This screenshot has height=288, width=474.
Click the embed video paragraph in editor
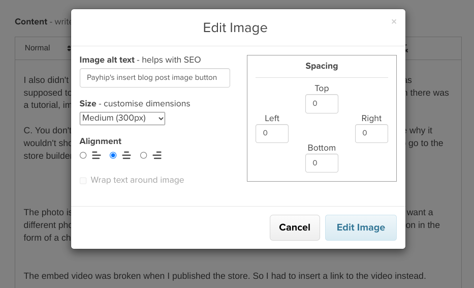click(225, 276)
